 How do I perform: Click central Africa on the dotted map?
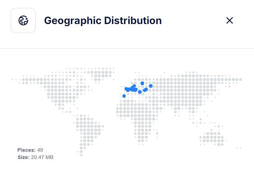click(x=141, y=121)
